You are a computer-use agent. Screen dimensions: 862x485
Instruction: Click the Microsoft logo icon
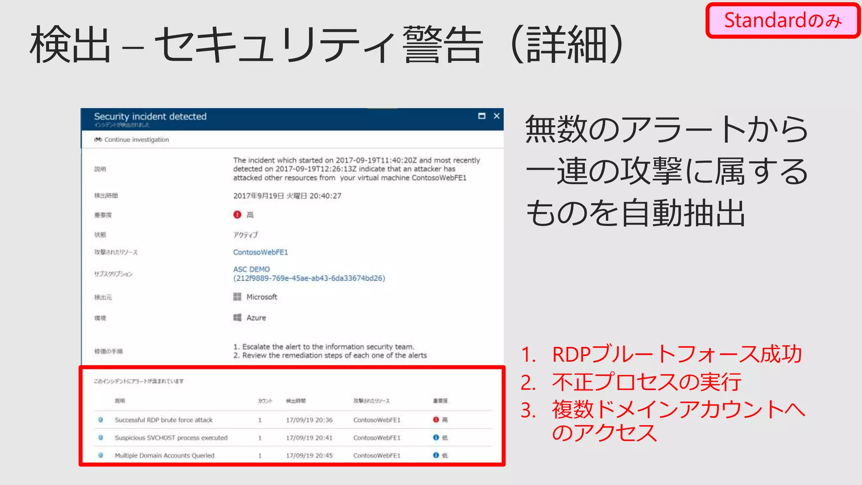coord(237,297)
